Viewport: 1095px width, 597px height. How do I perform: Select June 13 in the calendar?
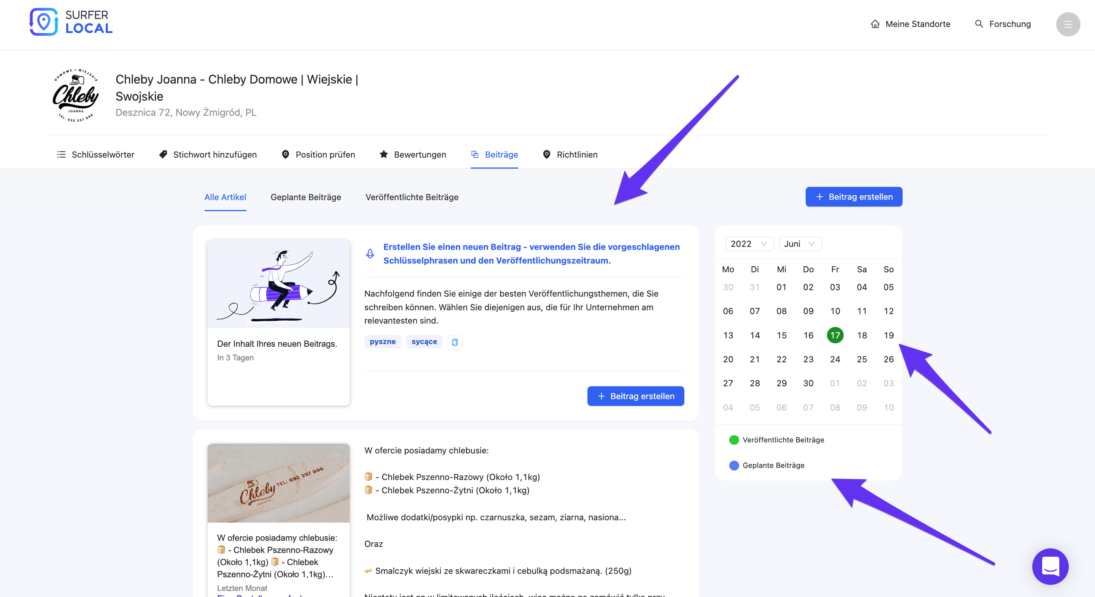tap(727, 335)
